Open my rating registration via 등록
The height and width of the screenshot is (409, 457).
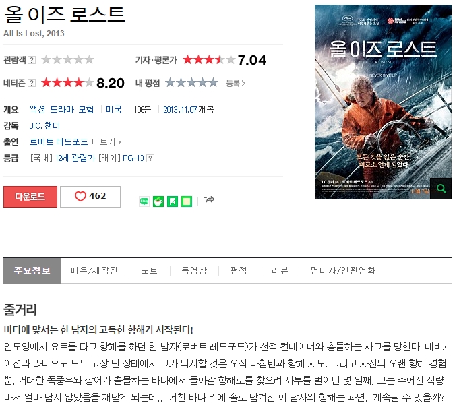coord(235,84)
